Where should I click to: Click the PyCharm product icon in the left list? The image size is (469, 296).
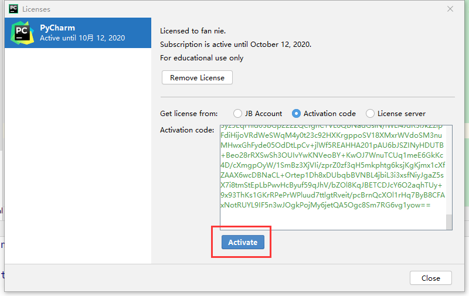pyautogui.click(x=22, y=33)
